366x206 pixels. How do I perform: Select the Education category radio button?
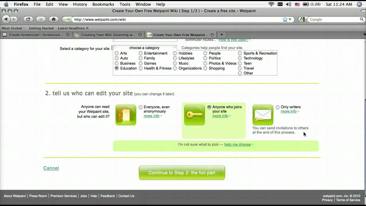pos(117,68)
